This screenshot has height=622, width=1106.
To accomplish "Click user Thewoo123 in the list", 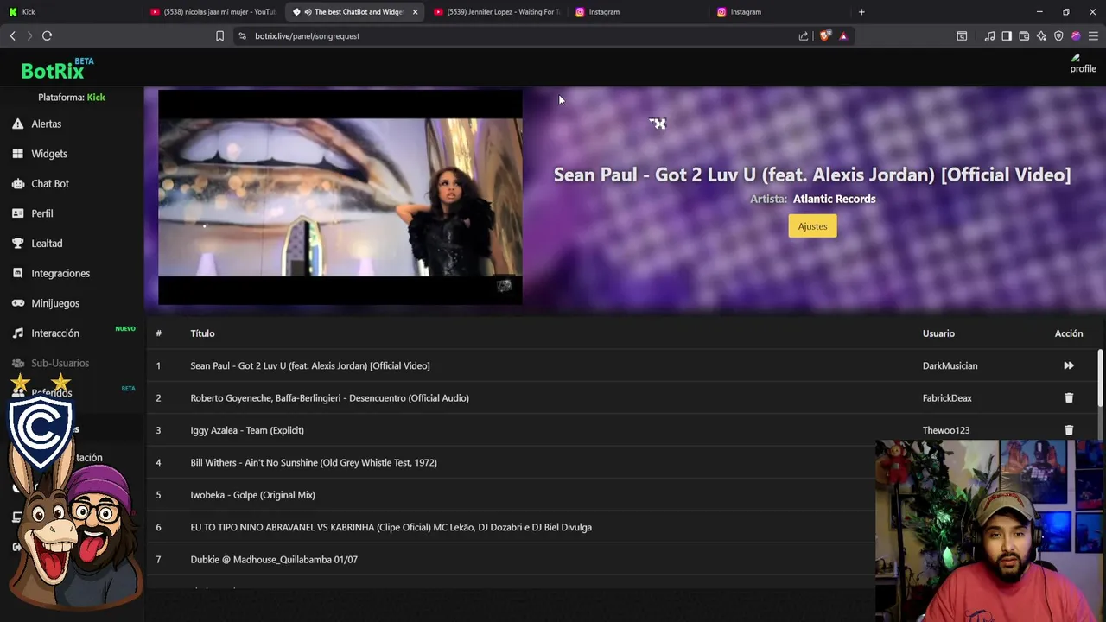I will 946,430.
